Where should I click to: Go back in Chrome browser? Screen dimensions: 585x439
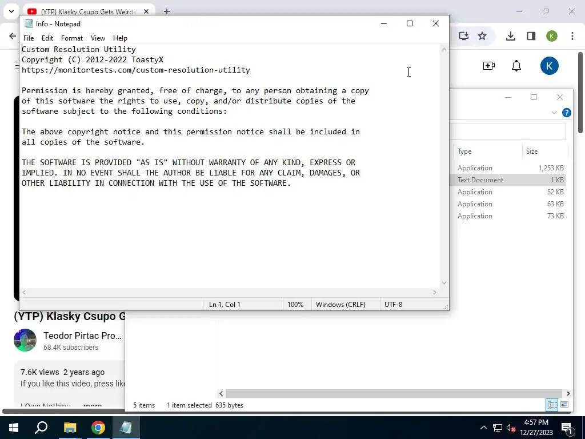[13, 36]
